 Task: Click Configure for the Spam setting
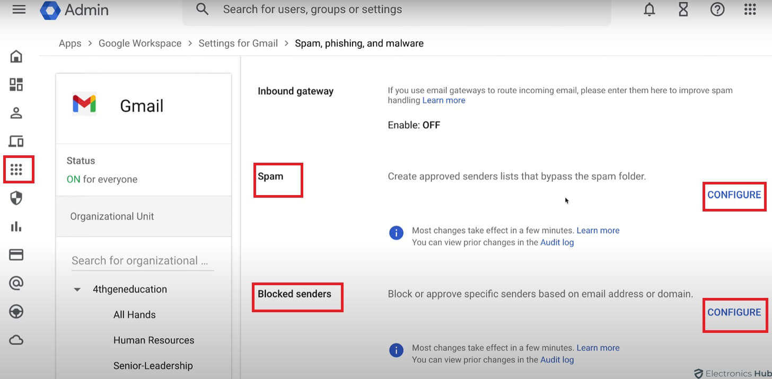(x=734, y=195)
